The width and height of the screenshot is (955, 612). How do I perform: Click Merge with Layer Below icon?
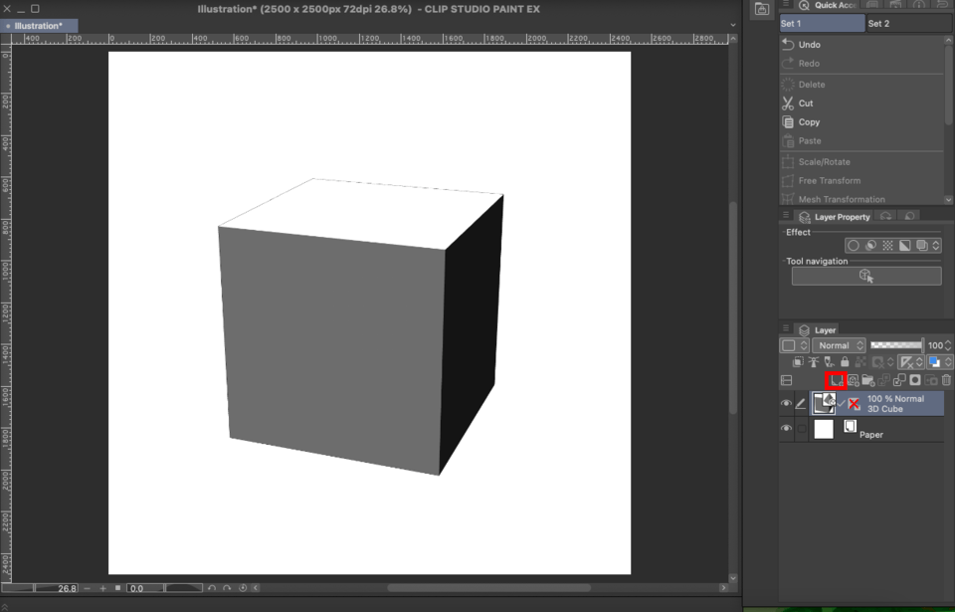pos(899,380)
